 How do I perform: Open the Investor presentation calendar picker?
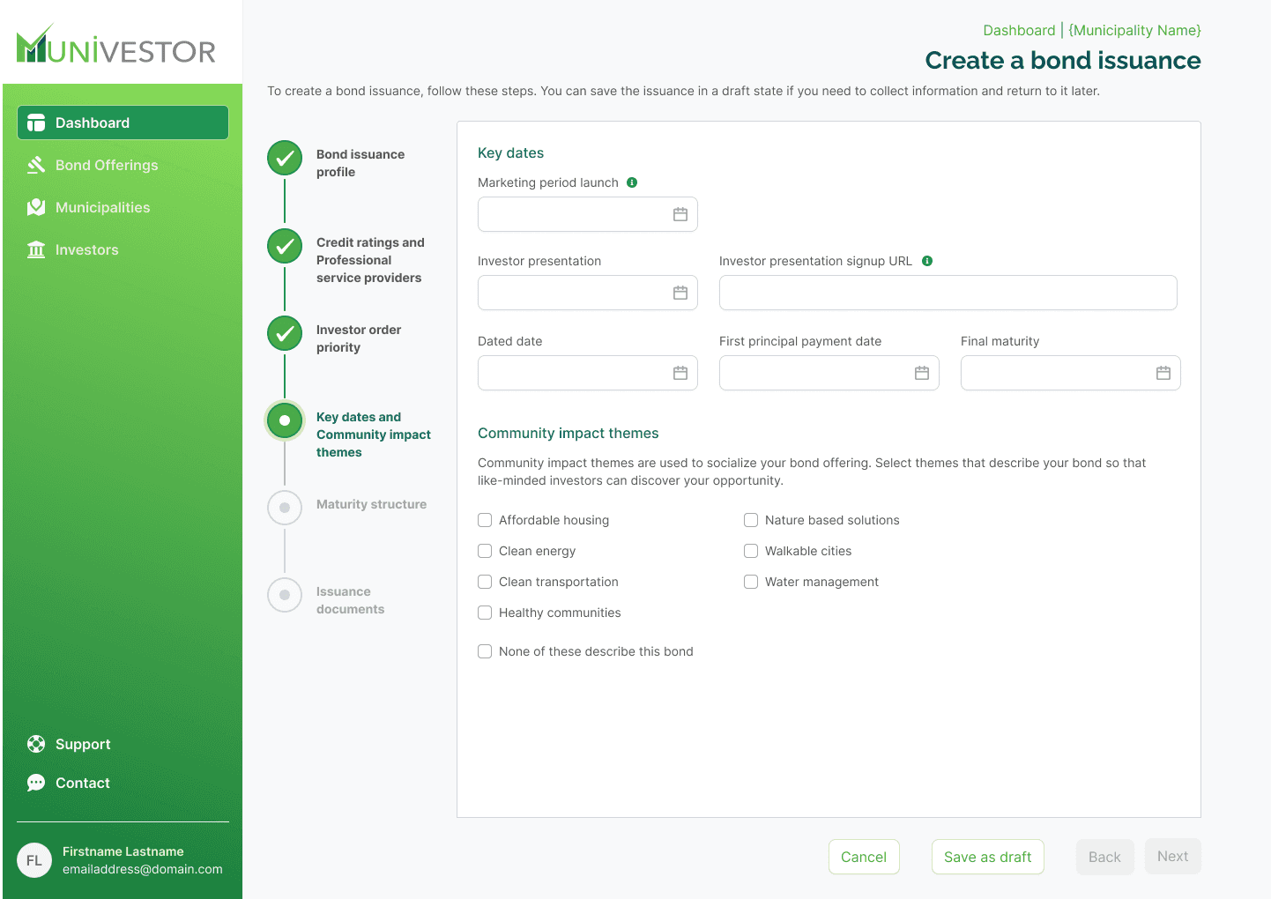680,293
